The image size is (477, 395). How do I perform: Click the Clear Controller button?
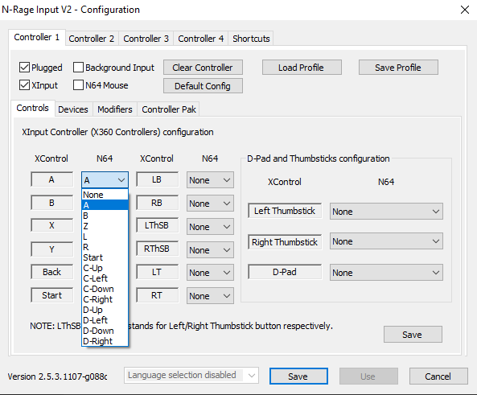coord(203,68)
